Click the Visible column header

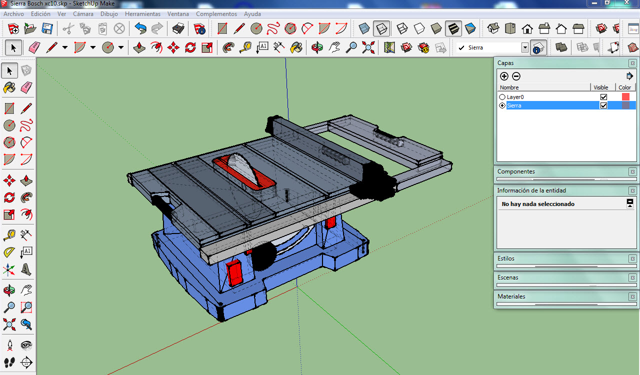coord(603,87)
